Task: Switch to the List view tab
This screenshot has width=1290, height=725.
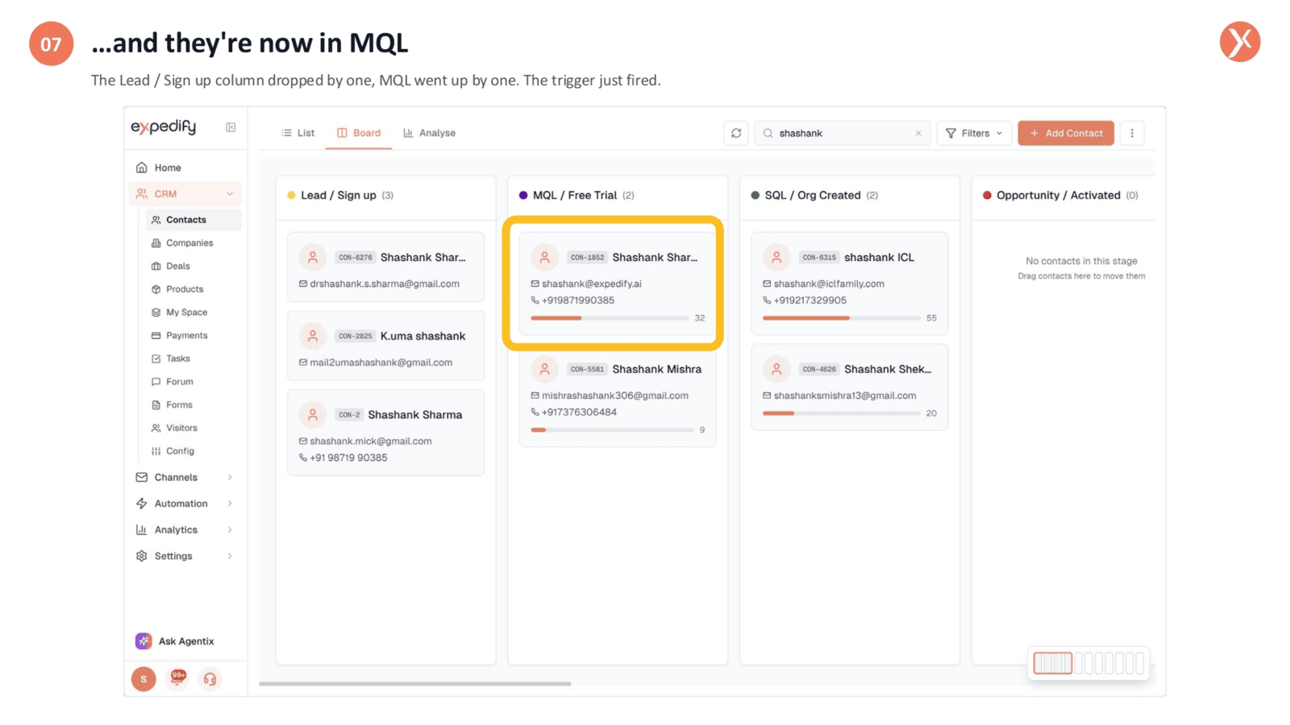Action: (x=298, y=133)
